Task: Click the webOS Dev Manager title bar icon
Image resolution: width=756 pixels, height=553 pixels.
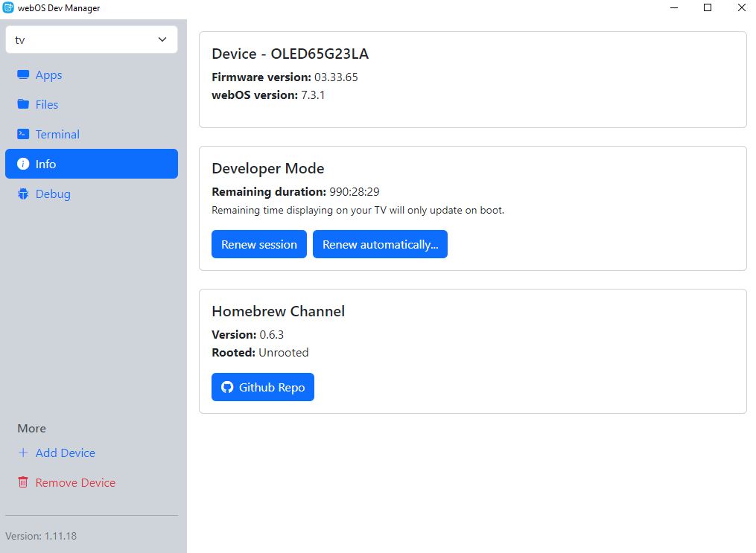Action: click(8, 8)
